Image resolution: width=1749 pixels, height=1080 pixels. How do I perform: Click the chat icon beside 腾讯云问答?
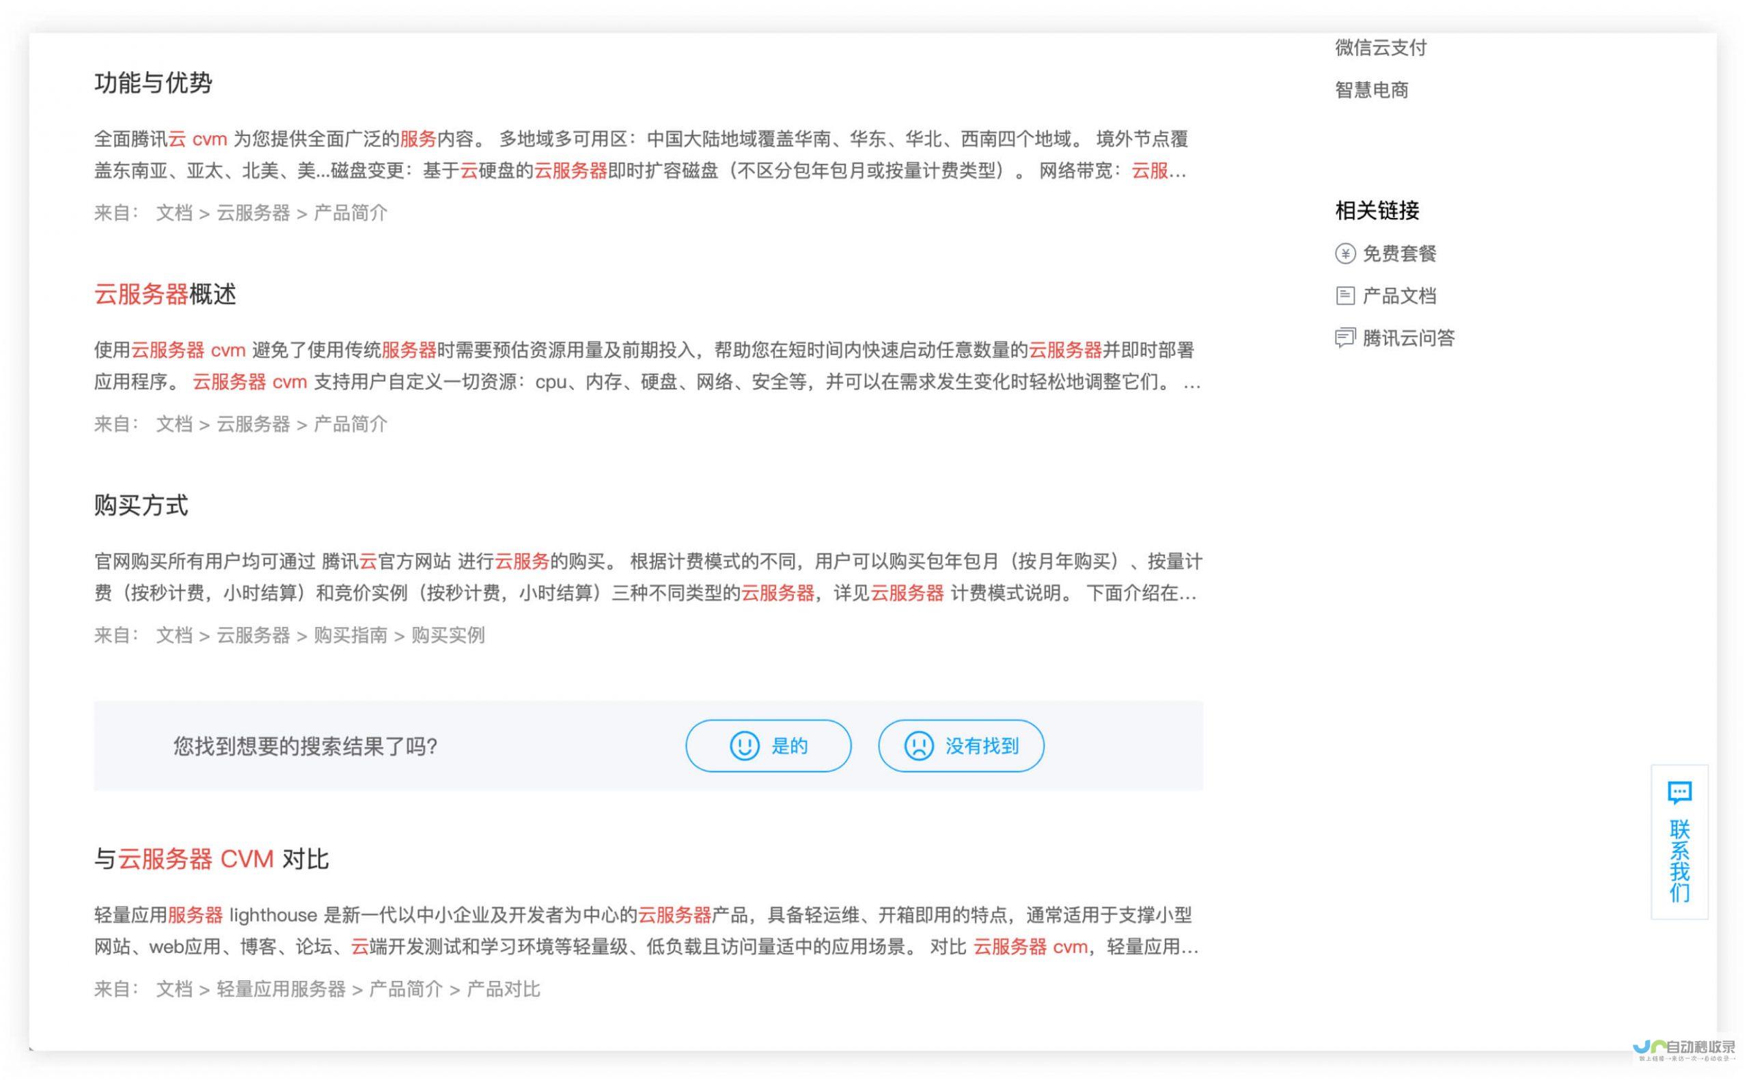[x=1345, y=338]
